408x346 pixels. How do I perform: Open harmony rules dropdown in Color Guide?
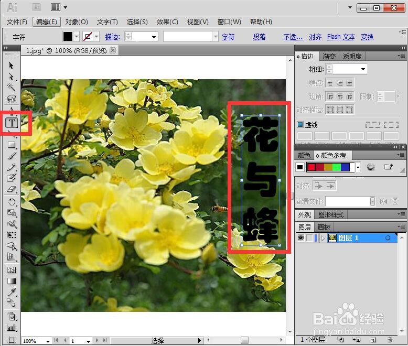pos(358,167)
